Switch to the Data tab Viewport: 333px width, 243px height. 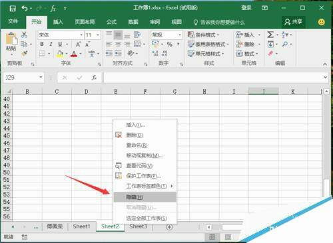coord(133,22)
